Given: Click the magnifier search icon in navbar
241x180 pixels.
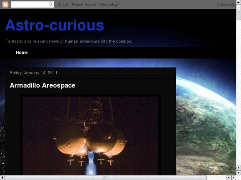Looking at the screenshot, I should pyautogui.click(x=50, y=4).
